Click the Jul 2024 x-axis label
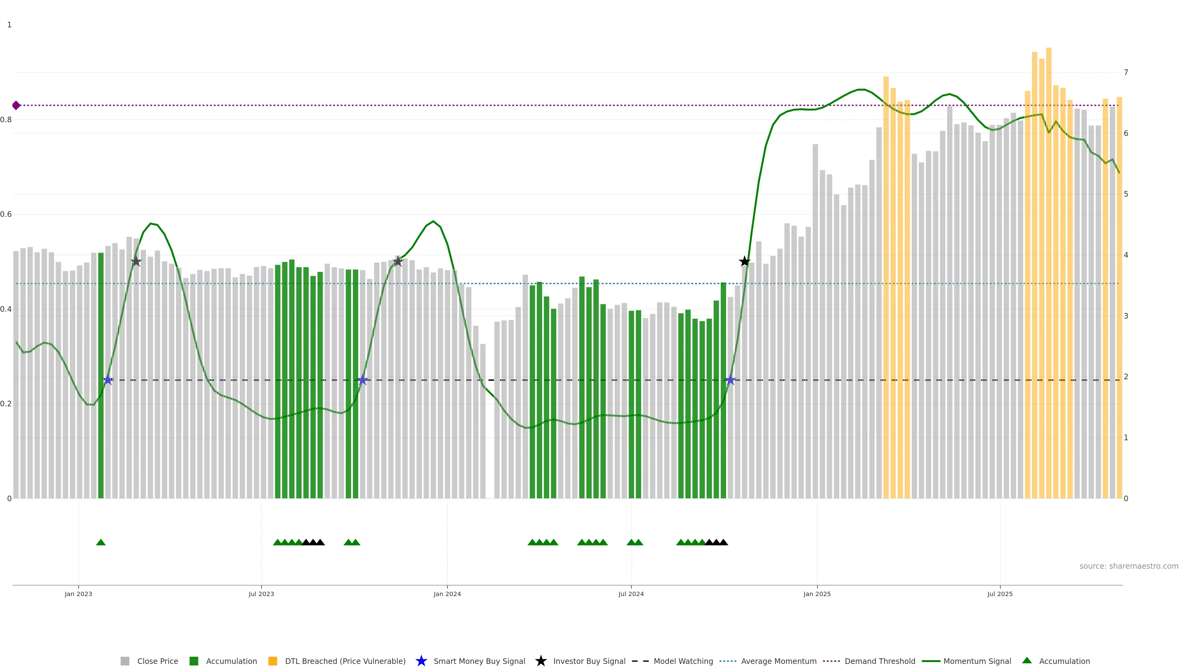 tap(631, 594)
